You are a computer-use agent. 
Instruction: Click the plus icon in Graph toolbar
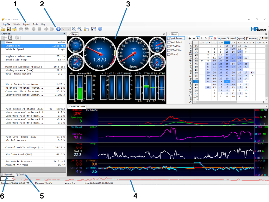190,38
